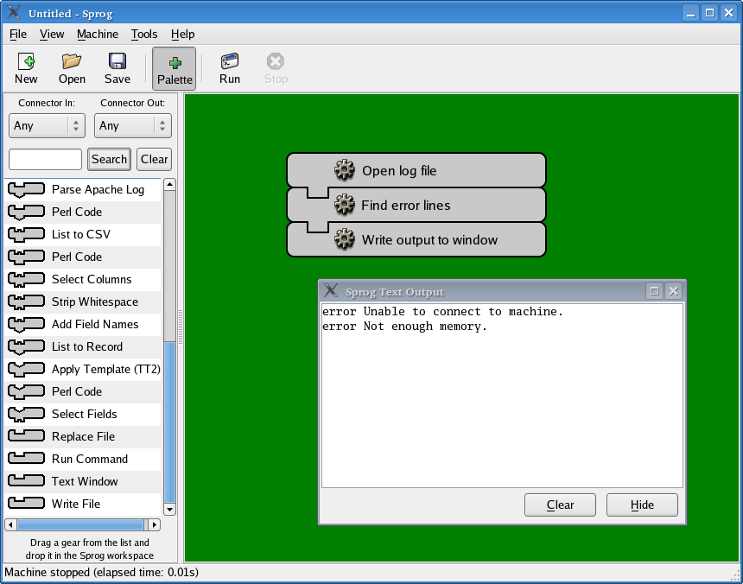Screen dimensions: 743x584
Task: Select the List to Record gear icon
Action: (x=27, y=346)
